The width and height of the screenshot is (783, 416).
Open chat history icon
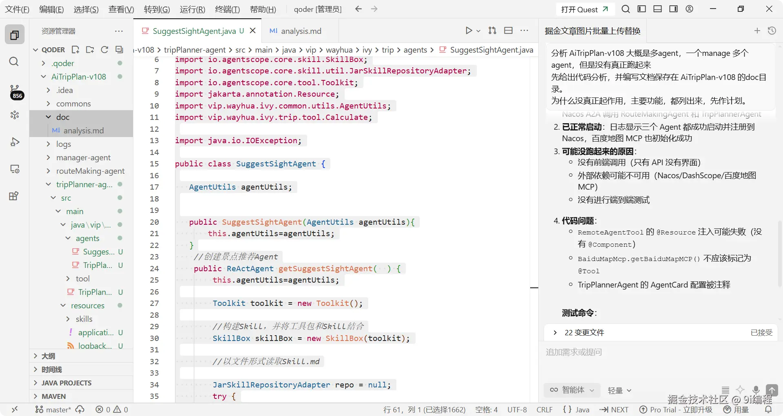(x=772, y=31)
